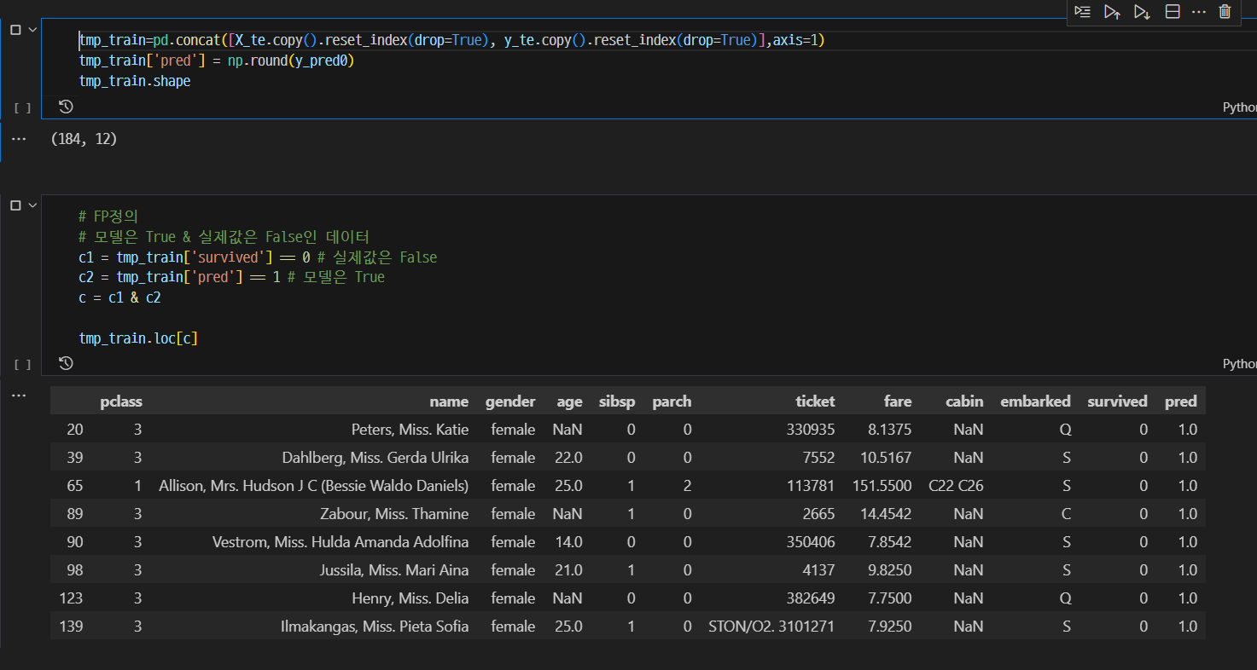Screen dimensions: 1257x670
Task: Click the survived column header
Action: (1117, 401)
